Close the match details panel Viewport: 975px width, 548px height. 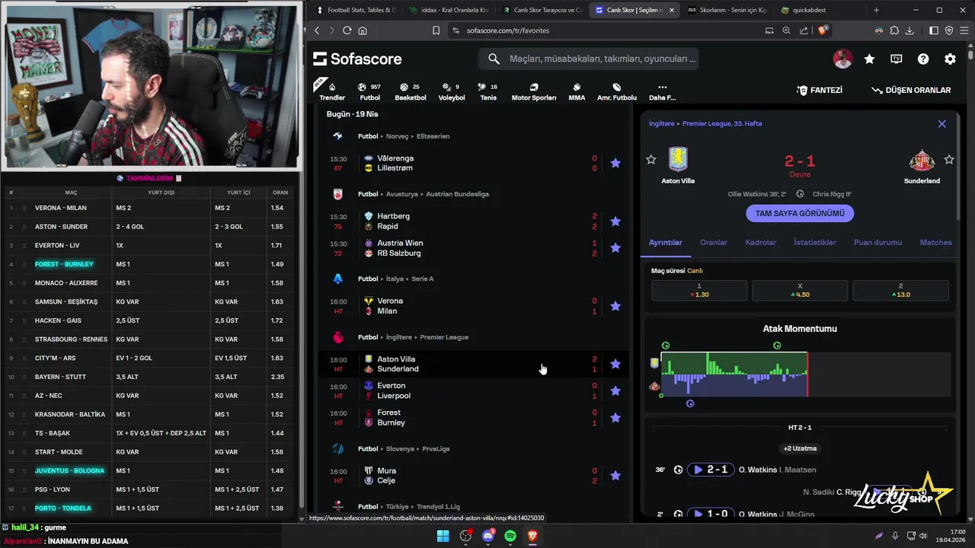(941, 123)
